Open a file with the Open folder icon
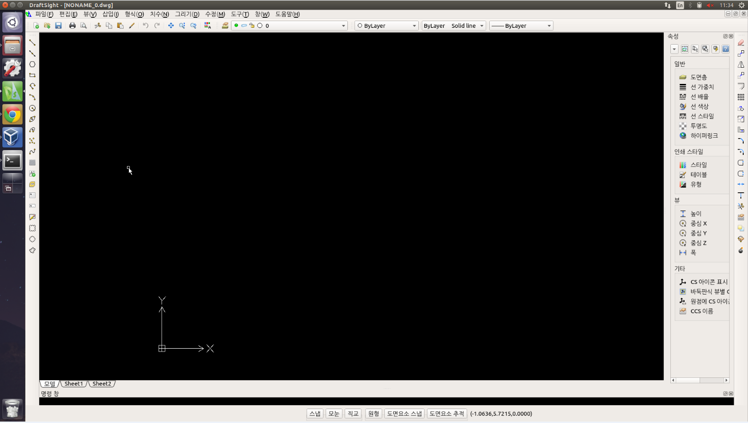 [47, 26]
